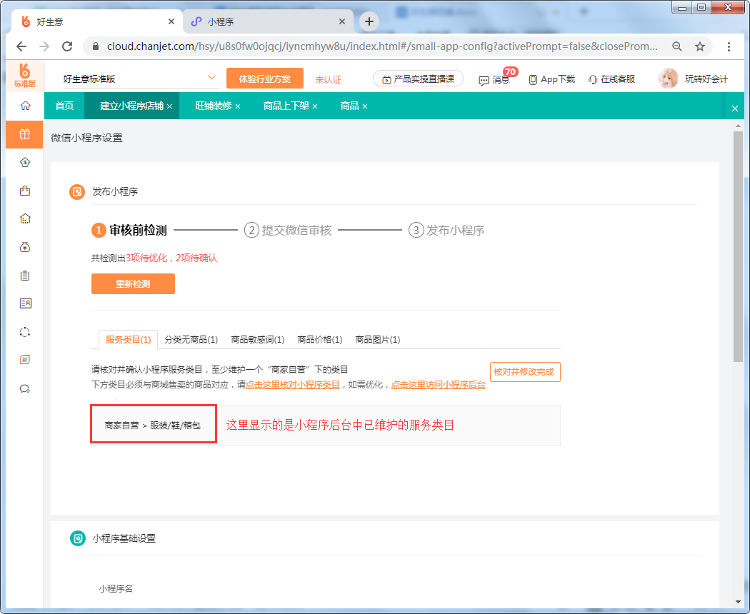Viewport: 750px width, 614px height.
Task: Reload the current page
Action: (67, 46)
